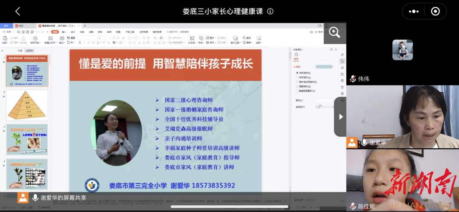Zoom in with the magnifier icon
This screenshot has height=212, width=459.
(x=334, y=32)
